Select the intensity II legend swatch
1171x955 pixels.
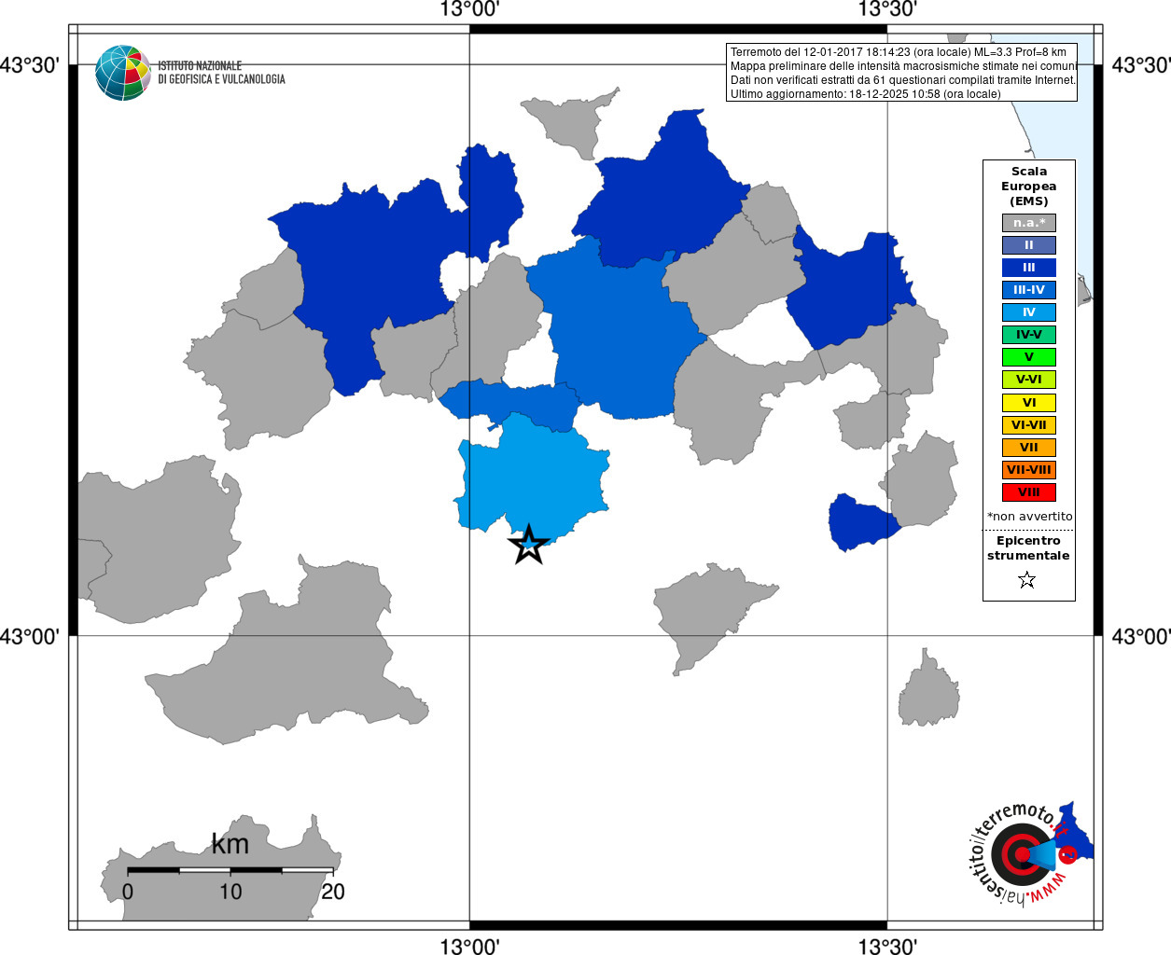1029,245
